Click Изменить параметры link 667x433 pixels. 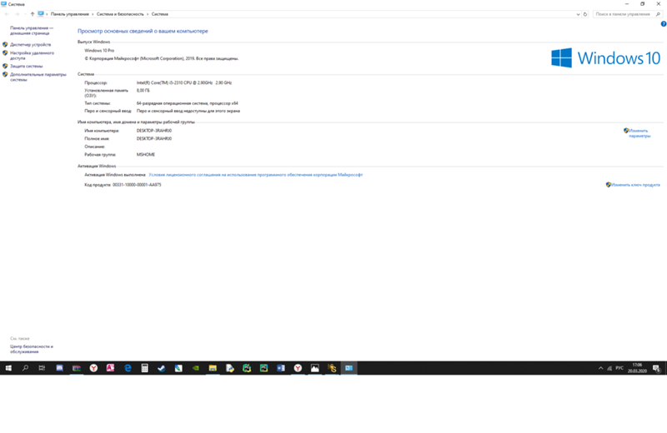[639, 133]
